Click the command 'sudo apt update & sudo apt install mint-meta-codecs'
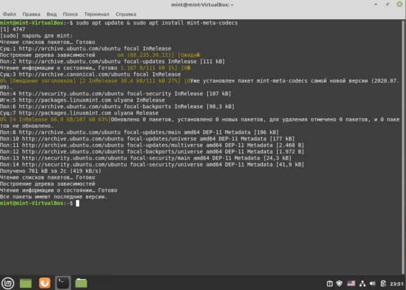This screenshot has width=406, height=290. point(157,23)
